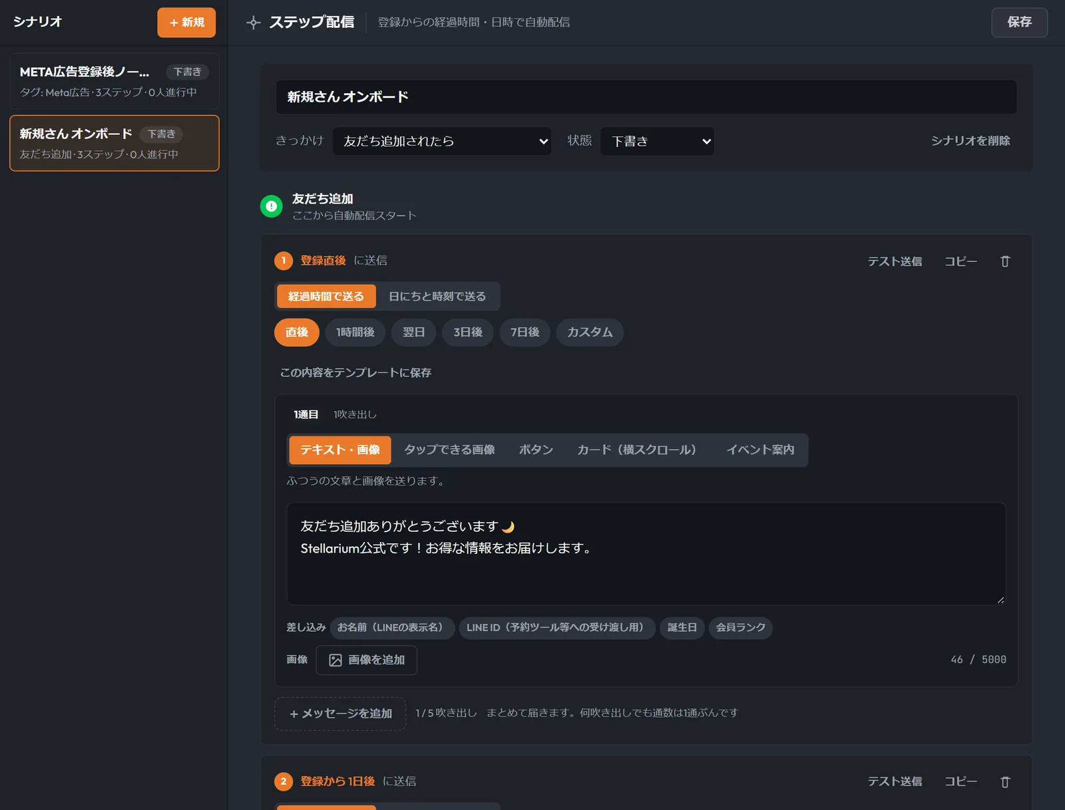Select the ボタン message type tab
The height and width of the screenshot is (810, 1065).
coord(536,450)
